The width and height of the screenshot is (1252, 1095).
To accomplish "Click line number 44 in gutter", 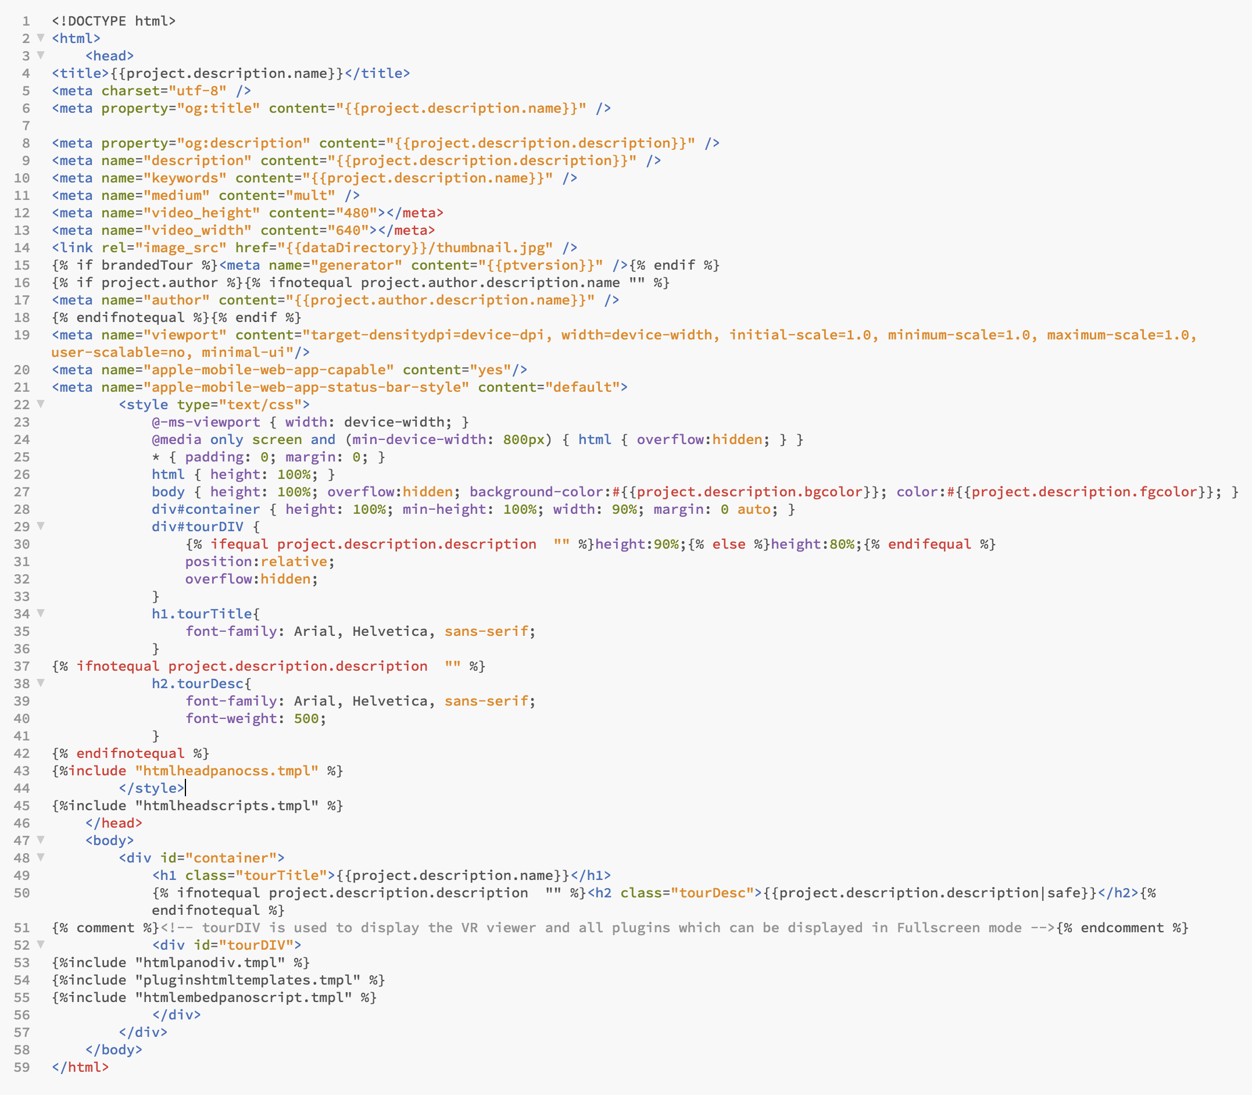I will click(x=22, y=788).
